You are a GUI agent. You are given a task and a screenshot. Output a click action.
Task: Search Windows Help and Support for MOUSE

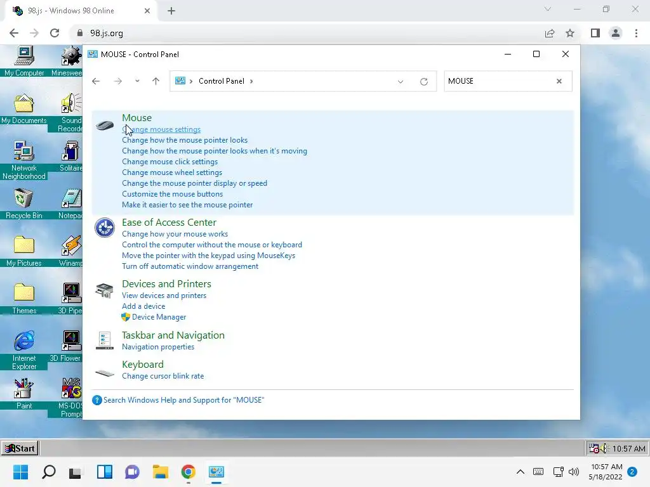(183, 400)
